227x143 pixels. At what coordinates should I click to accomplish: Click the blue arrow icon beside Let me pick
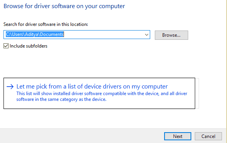click(10, 87)
